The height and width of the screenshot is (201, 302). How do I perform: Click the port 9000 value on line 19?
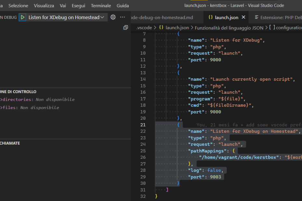[215, 112]
